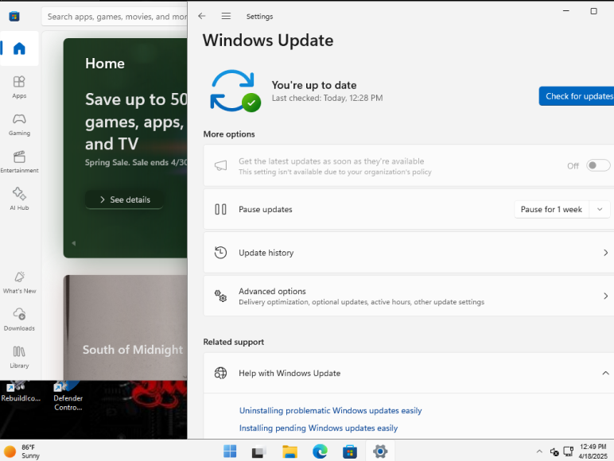This screenshot has height=461, width=614.
Task: Click the Windows Update sync status icon
Action: click(235, 91)
